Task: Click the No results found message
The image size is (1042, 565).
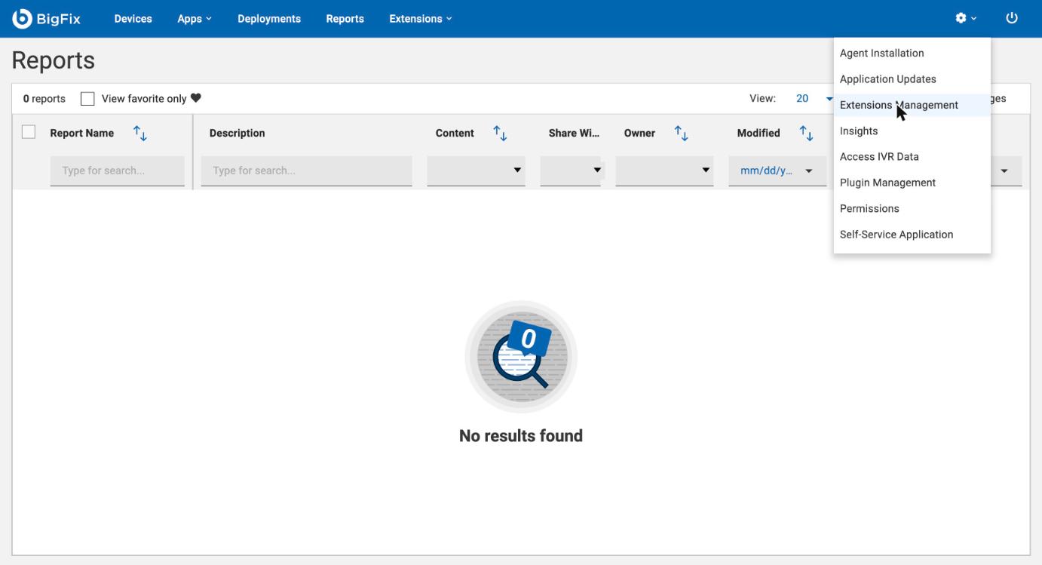Action: [x=521, y=436]
